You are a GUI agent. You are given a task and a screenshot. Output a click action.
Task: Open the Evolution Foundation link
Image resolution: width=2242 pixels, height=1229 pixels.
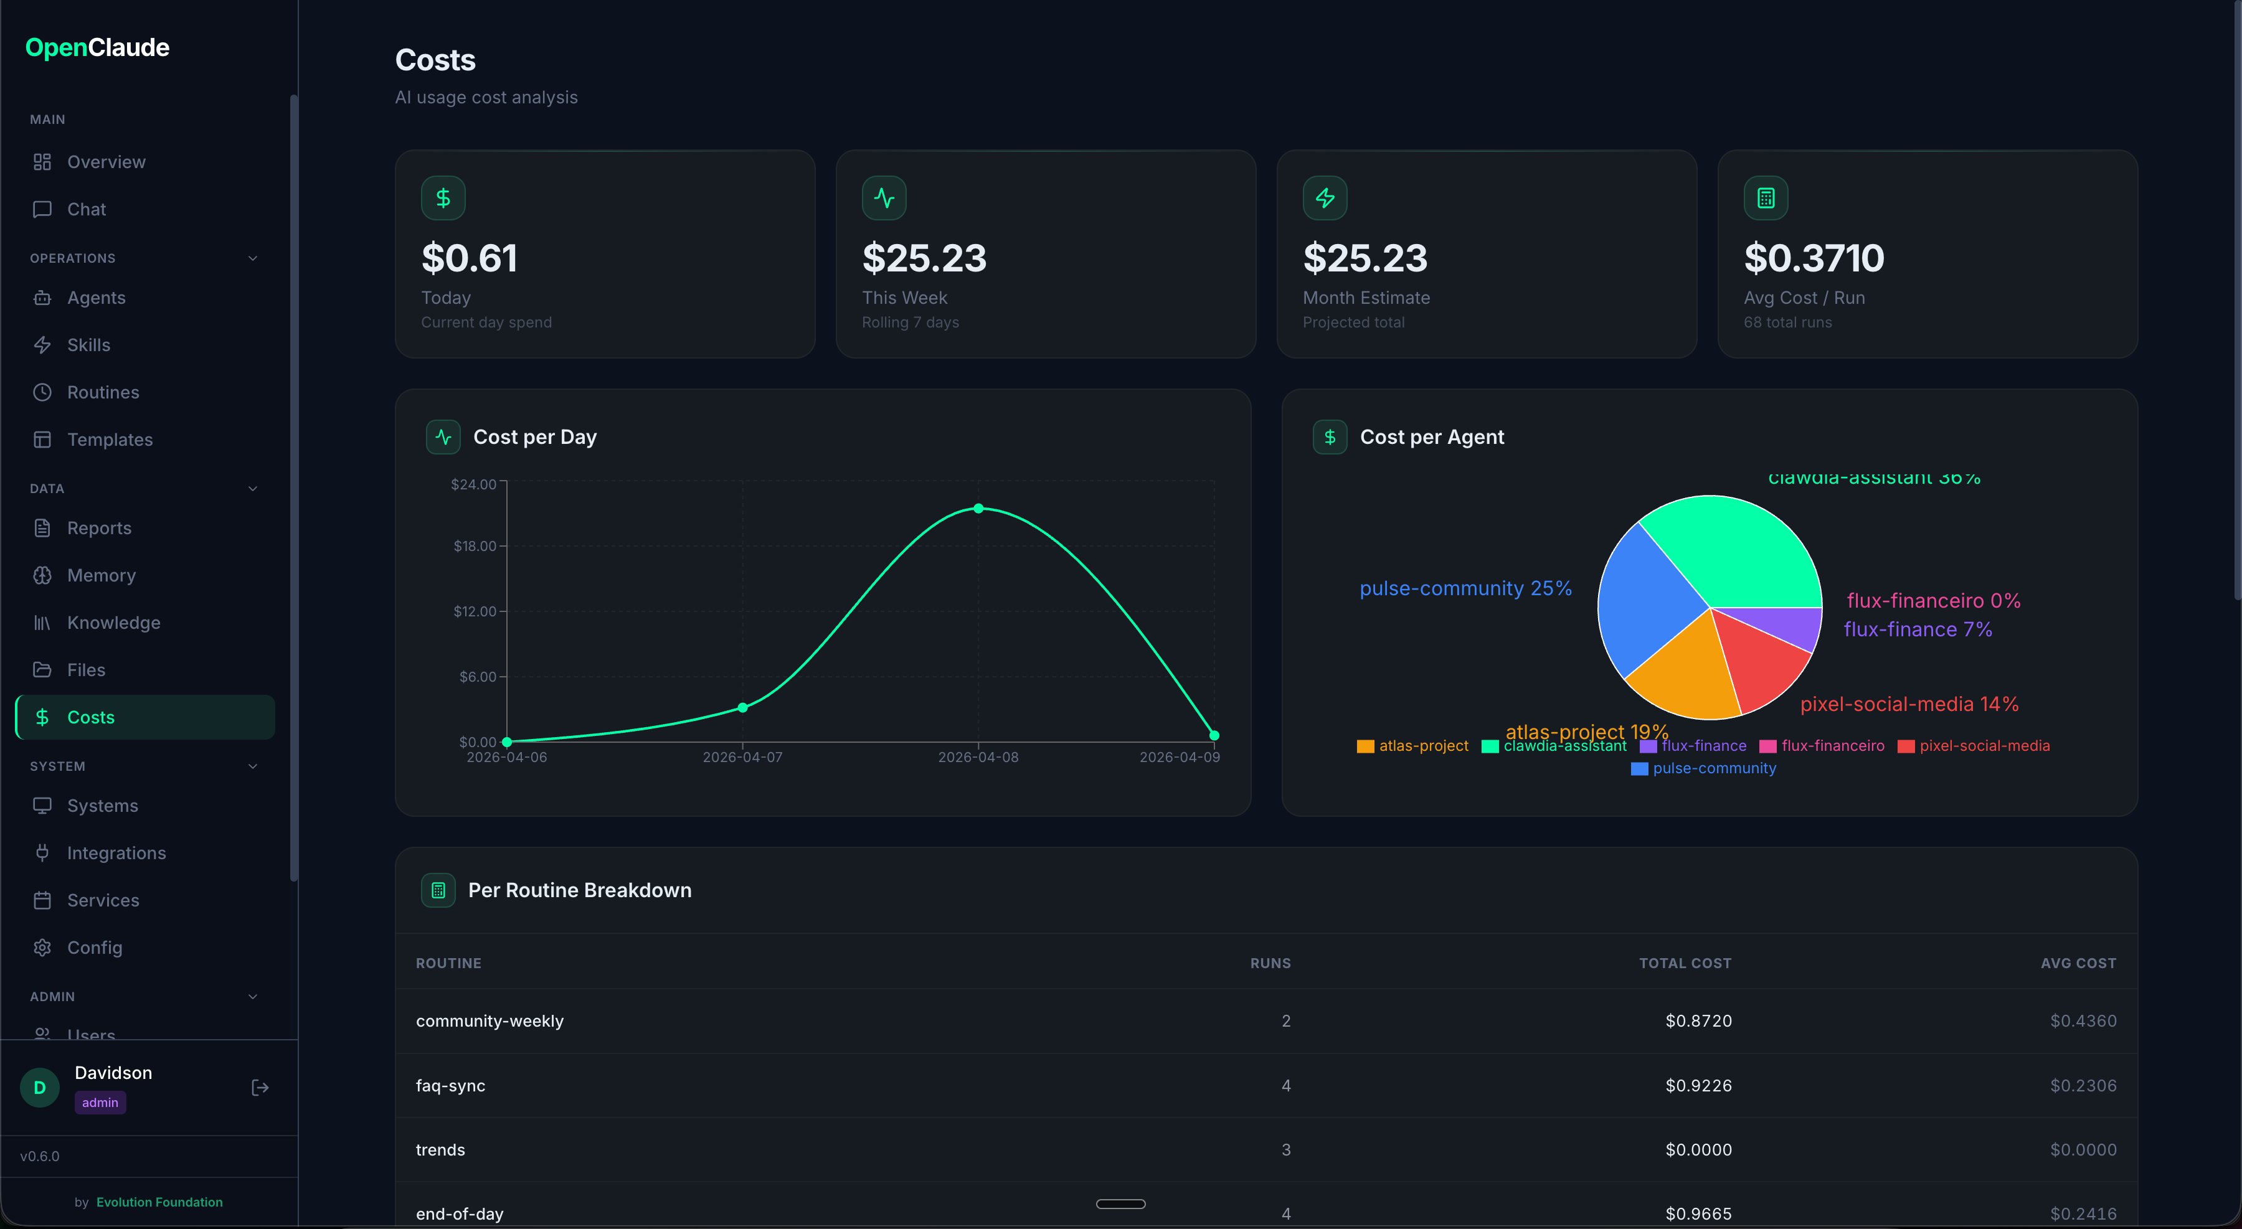click(159, 1202)
